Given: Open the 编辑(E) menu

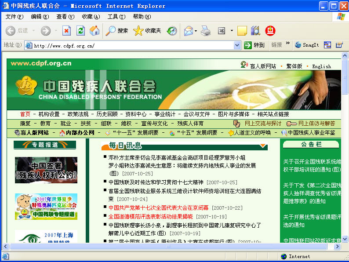Looking at the screenshot, I should [x=40, y=17].
